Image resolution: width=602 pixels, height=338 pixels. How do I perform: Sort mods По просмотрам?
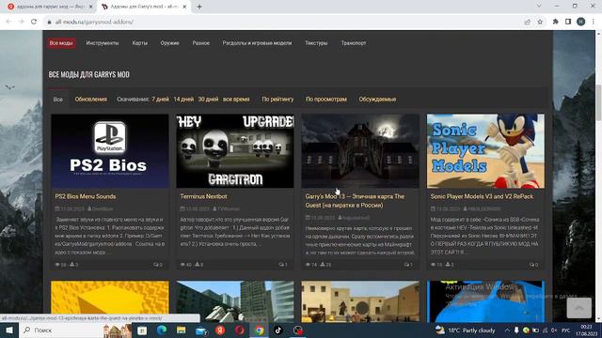[326, 100]
